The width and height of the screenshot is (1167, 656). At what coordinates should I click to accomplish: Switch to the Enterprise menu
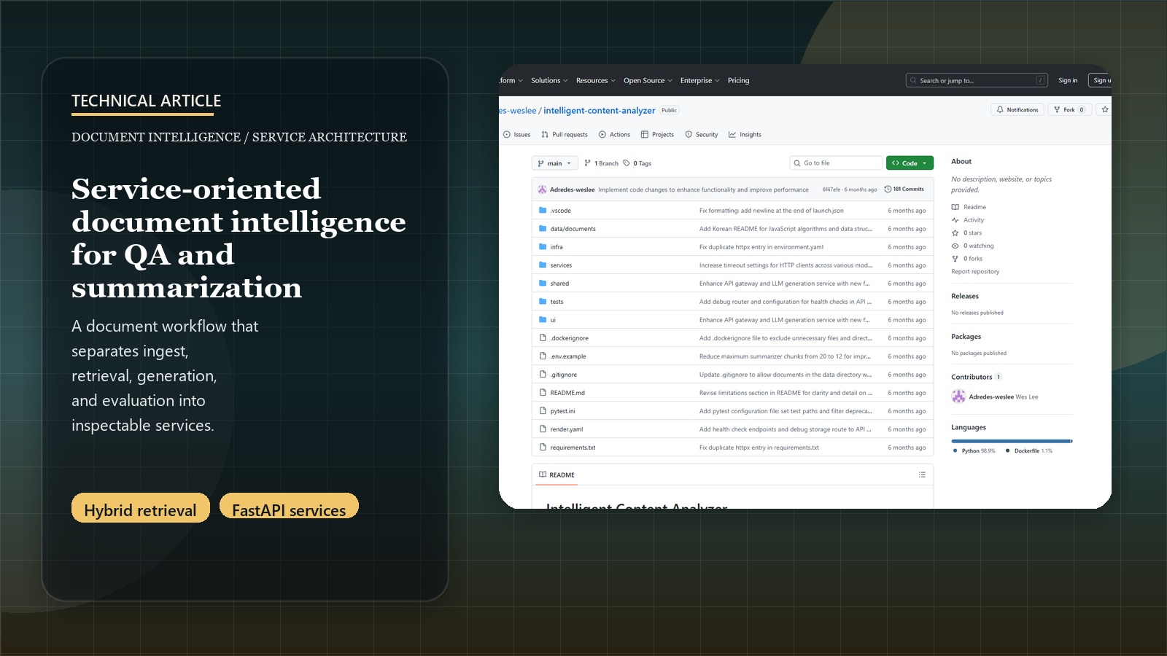tap(697, 80)
